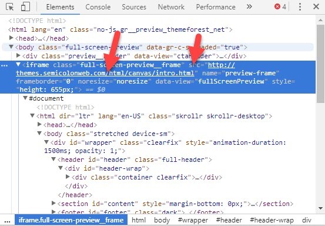Expand the section id content node
325x226 pixels.
53,203
